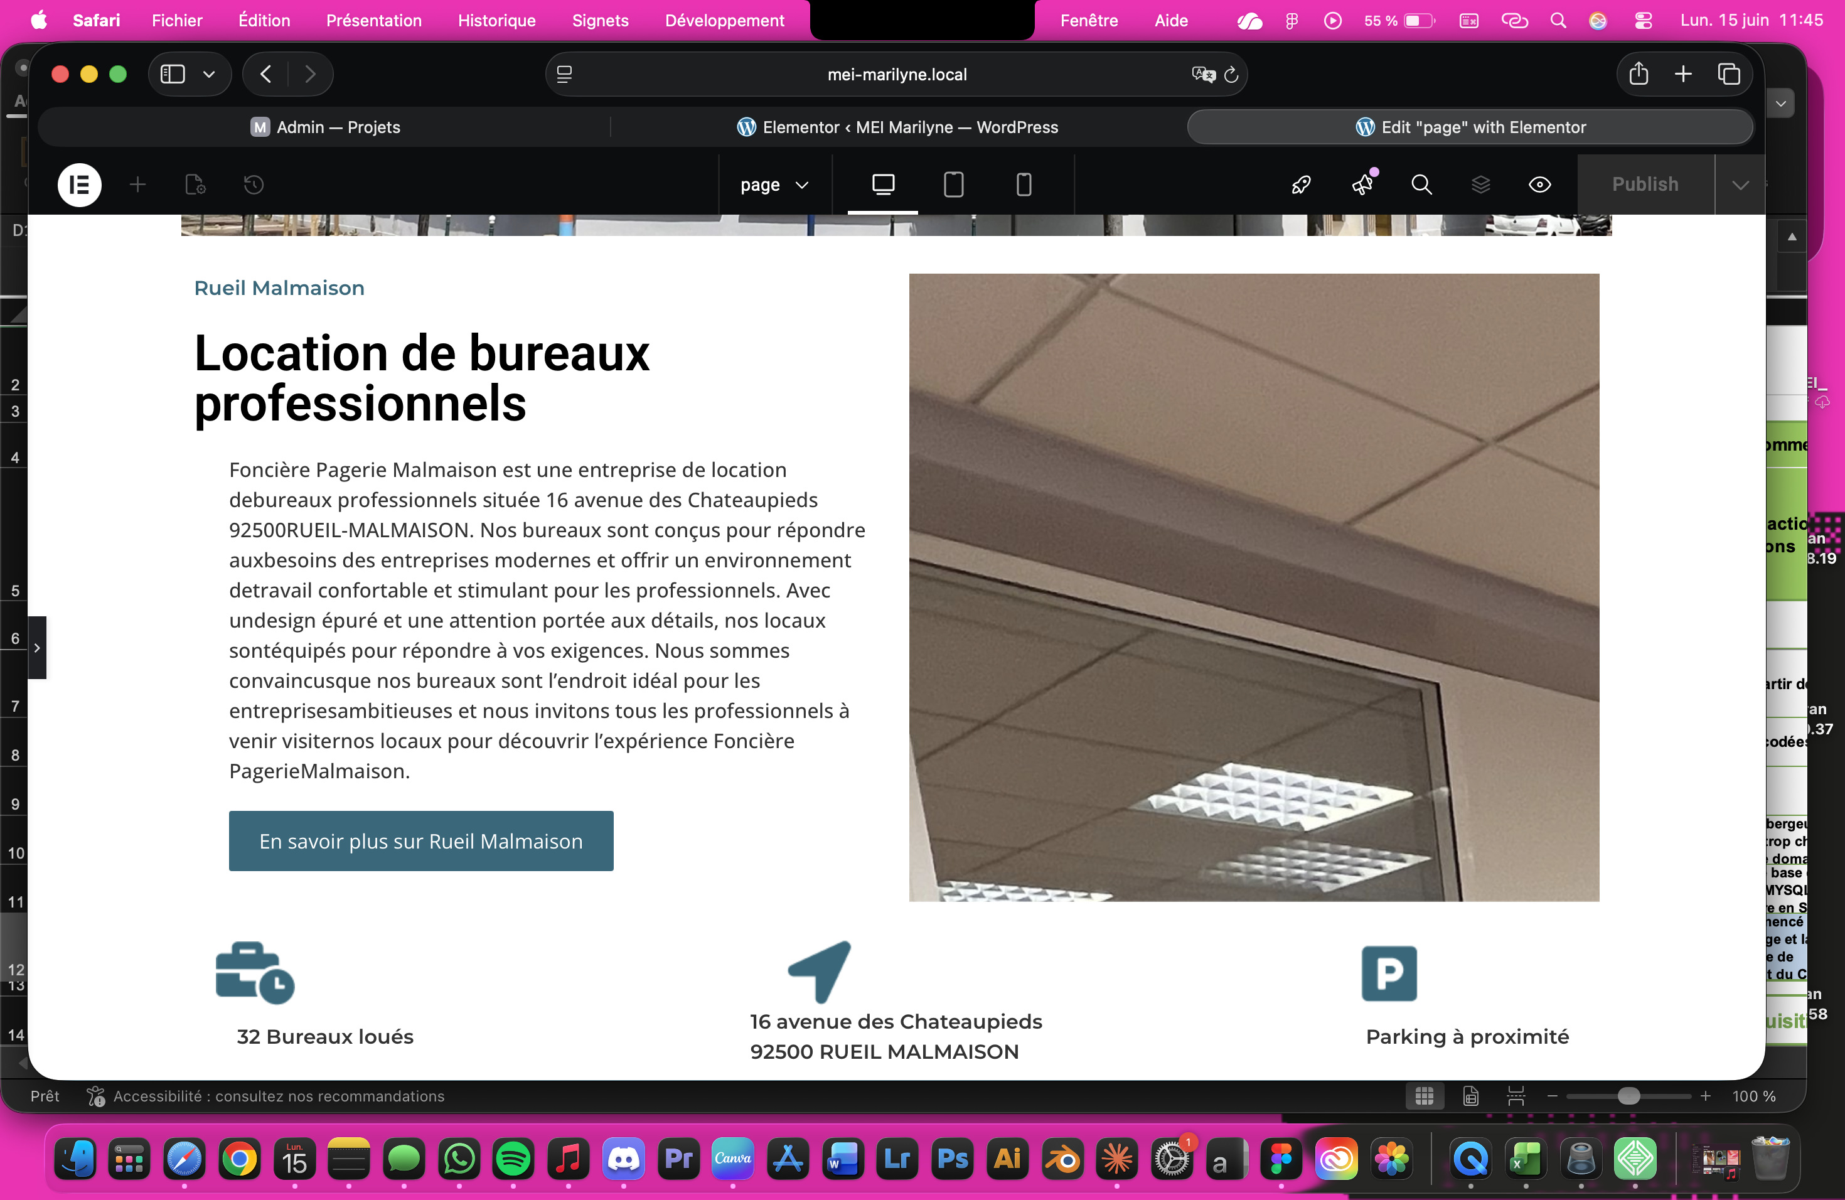This screenshot has width=1845, height=1200.
Task: Click the Foncière Pagerie Malmaison paragraph
Action: point(547,620)
